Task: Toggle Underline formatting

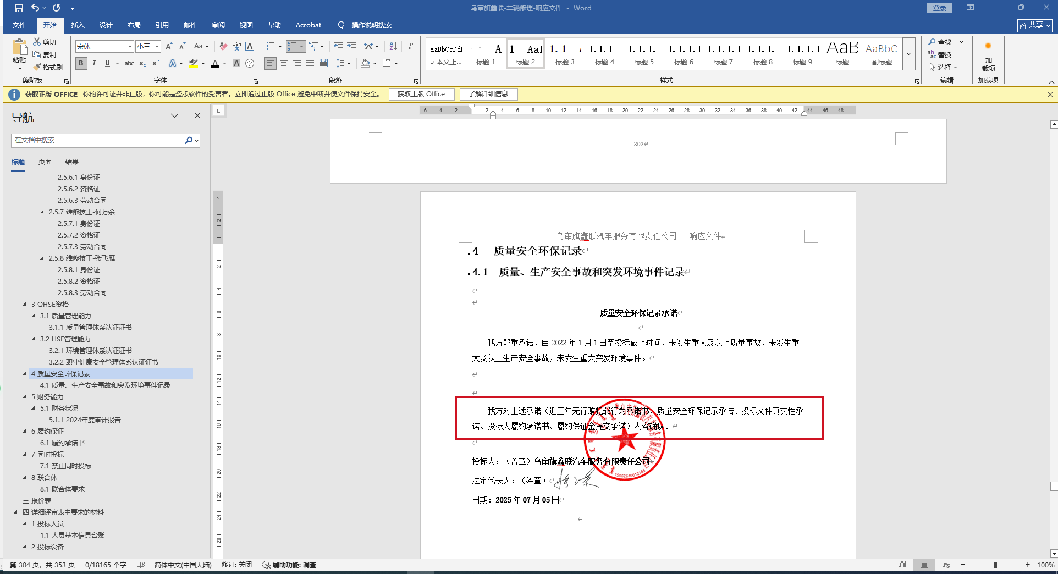Action: (x=107, y=63)
